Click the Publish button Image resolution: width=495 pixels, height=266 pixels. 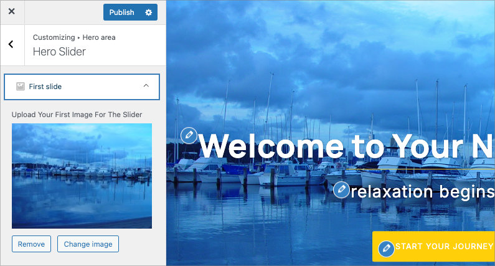122,12
